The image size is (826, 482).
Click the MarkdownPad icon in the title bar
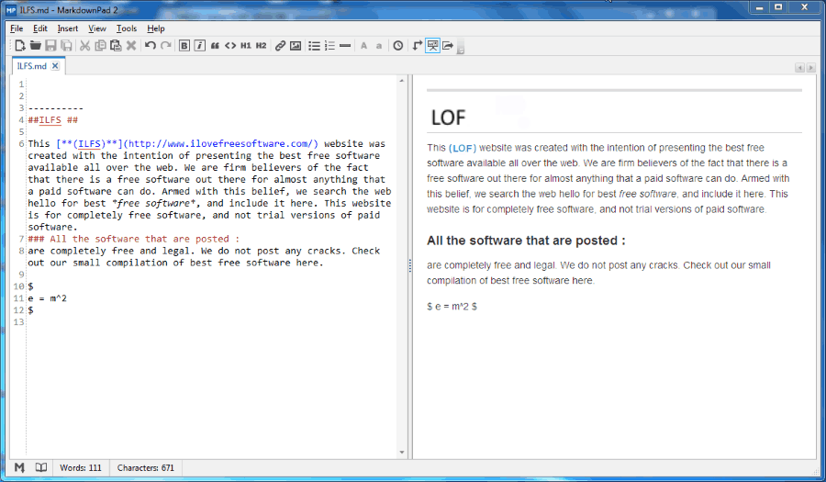point(10,9)
